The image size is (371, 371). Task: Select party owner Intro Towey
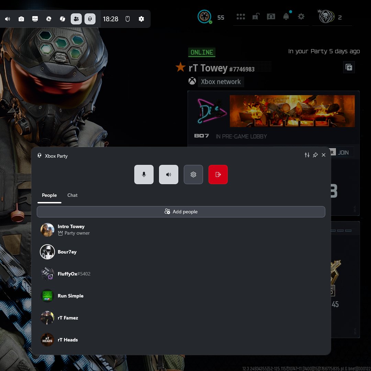tap(181, 230)
